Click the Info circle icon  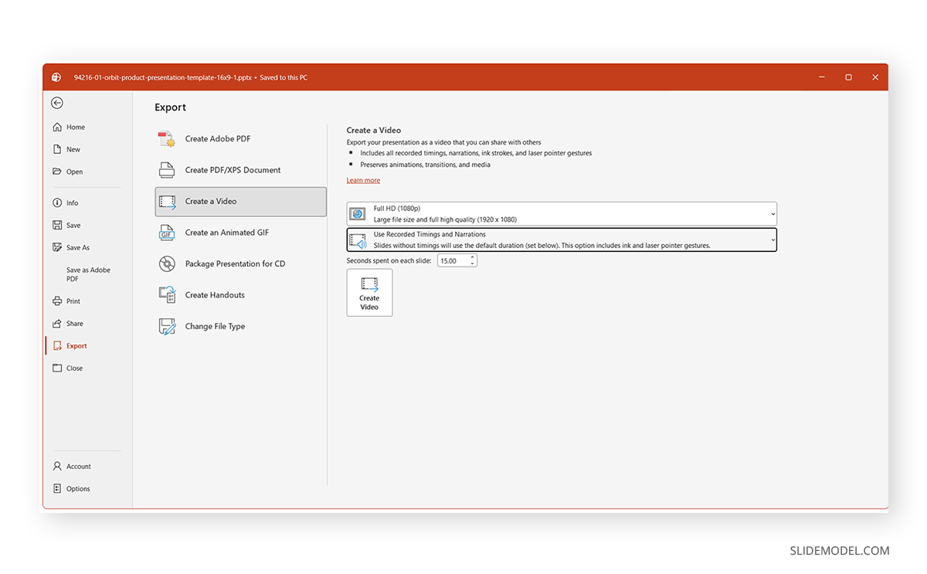click(x=57, y=202)
